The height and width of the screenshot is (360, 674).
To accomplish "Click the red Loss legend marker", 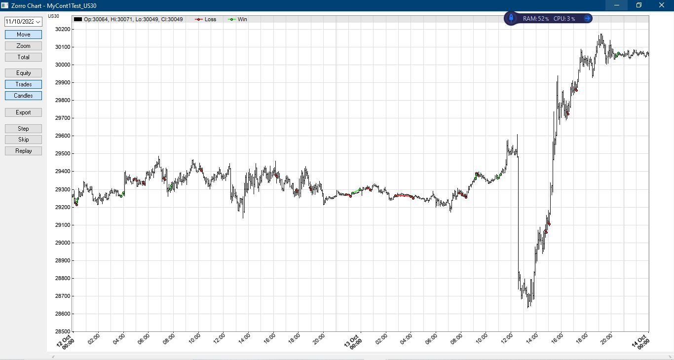I will [x=199, y=19].
